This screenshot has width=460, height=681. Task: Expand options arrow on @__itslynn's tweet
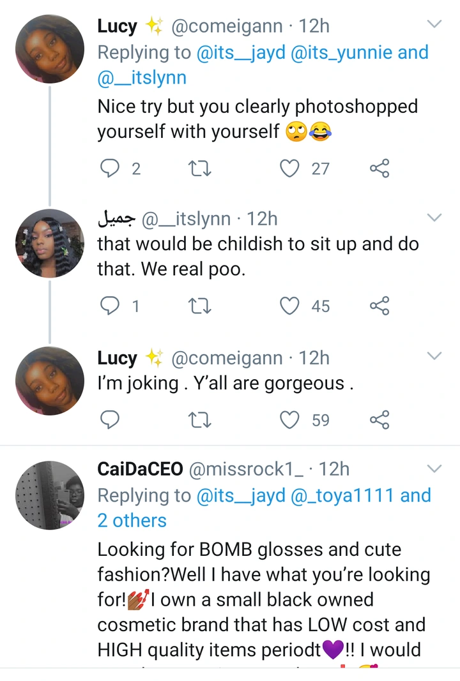tap(434, 218)
